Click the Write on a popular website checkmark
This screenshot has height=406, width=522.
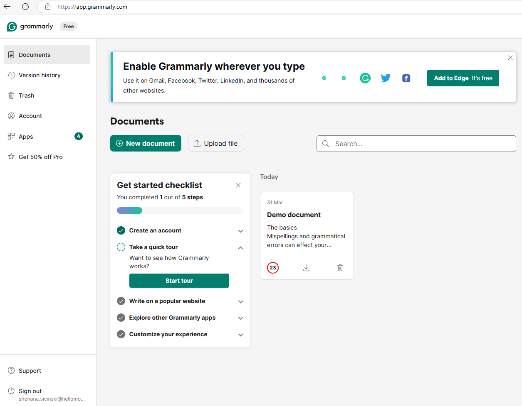tap(121, 301)
